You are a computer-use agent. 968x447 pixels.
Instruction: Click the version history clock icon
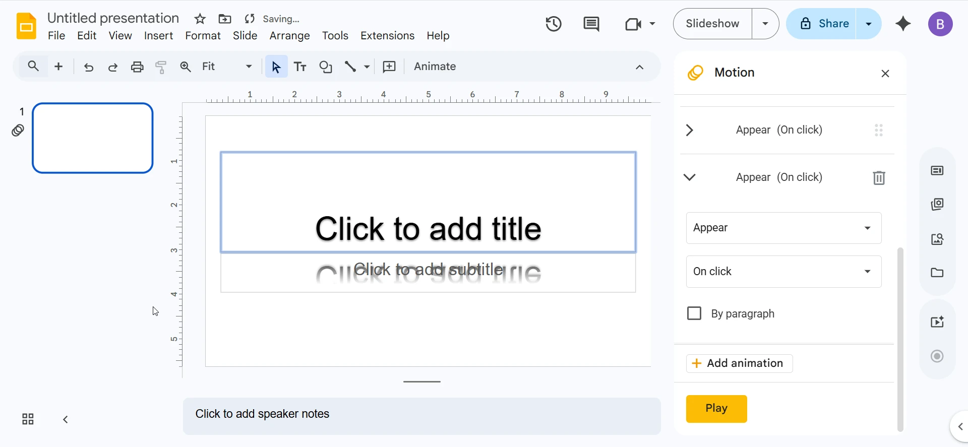(553, 24)
